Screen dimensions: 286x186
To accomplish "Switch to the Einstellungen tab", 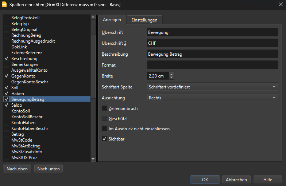I will pyautogui.click(x=144, y=20).
